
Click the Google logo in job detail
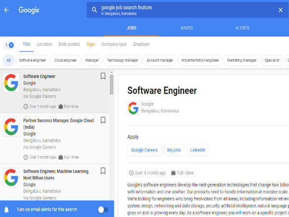133,108
